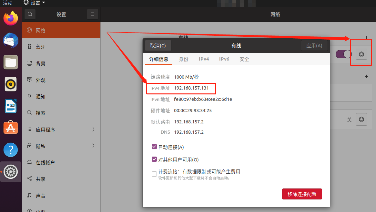Open wired connection gear settings button
The height and width of the screenshot is (212, 376).
pyautogui.click(x=361, y=54)
